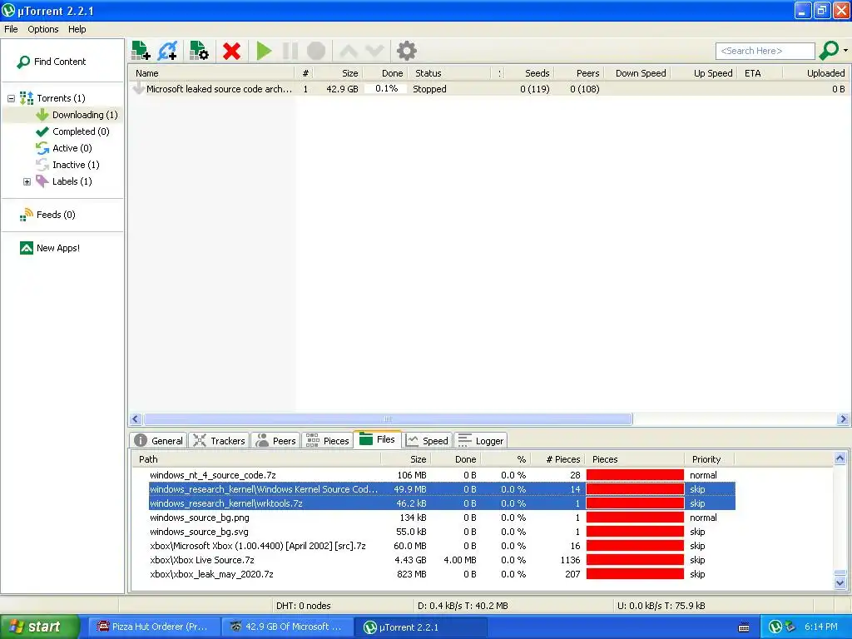Click DHT: 0 nodes status bar entry
Image resolution: width=852 pixels, height=639 pixels.
(x=303, y=606)
